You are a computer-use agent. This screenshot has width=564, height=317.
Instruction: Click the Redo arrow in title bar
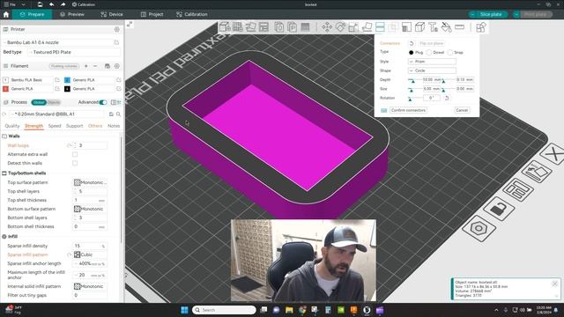click(x=63, y=4)
